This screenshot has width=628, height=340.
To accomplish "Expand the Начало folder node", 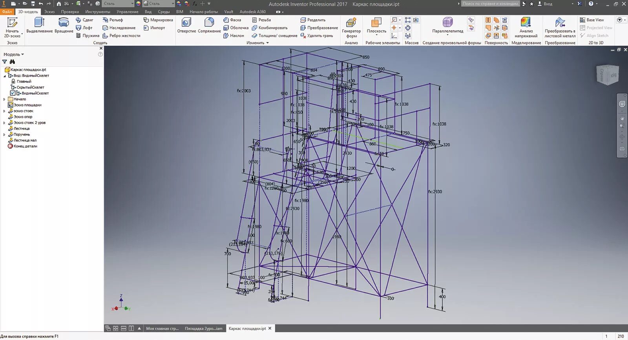I will (4, 99).
